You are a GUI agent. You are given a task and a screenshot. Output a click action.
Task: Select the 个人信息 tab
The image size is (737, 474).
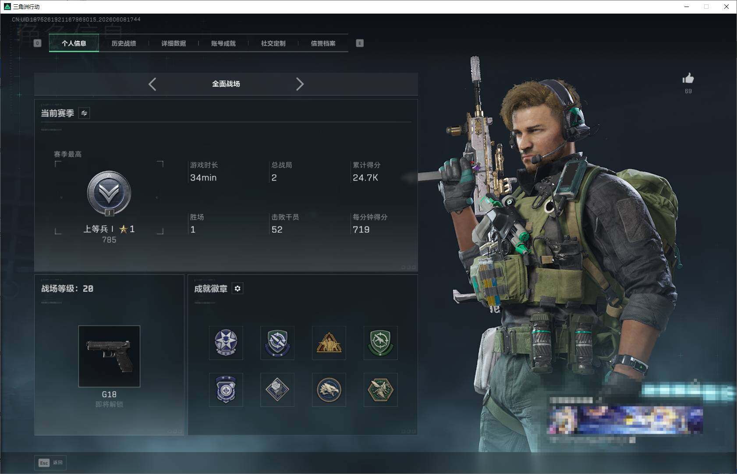(74, 43)
